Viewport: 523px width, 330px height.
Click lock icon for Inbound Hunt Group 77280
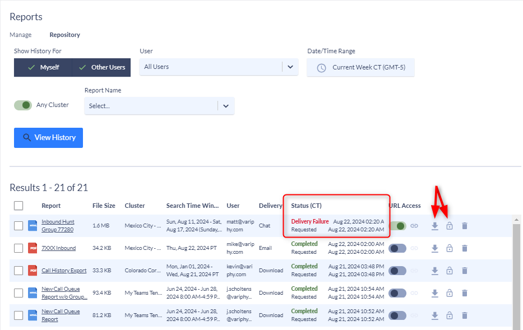pyautogui.click(x=450, y=226)
